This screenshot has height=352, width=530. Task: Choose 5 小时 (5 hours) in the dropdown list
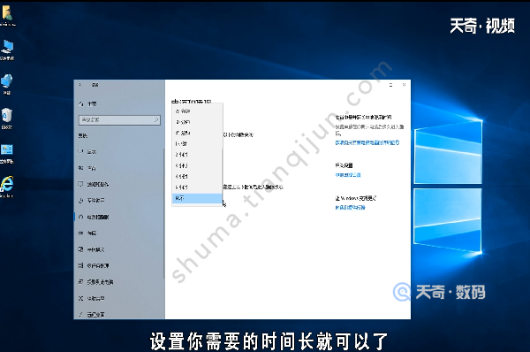pyautogui.click(x=197, y=187)
